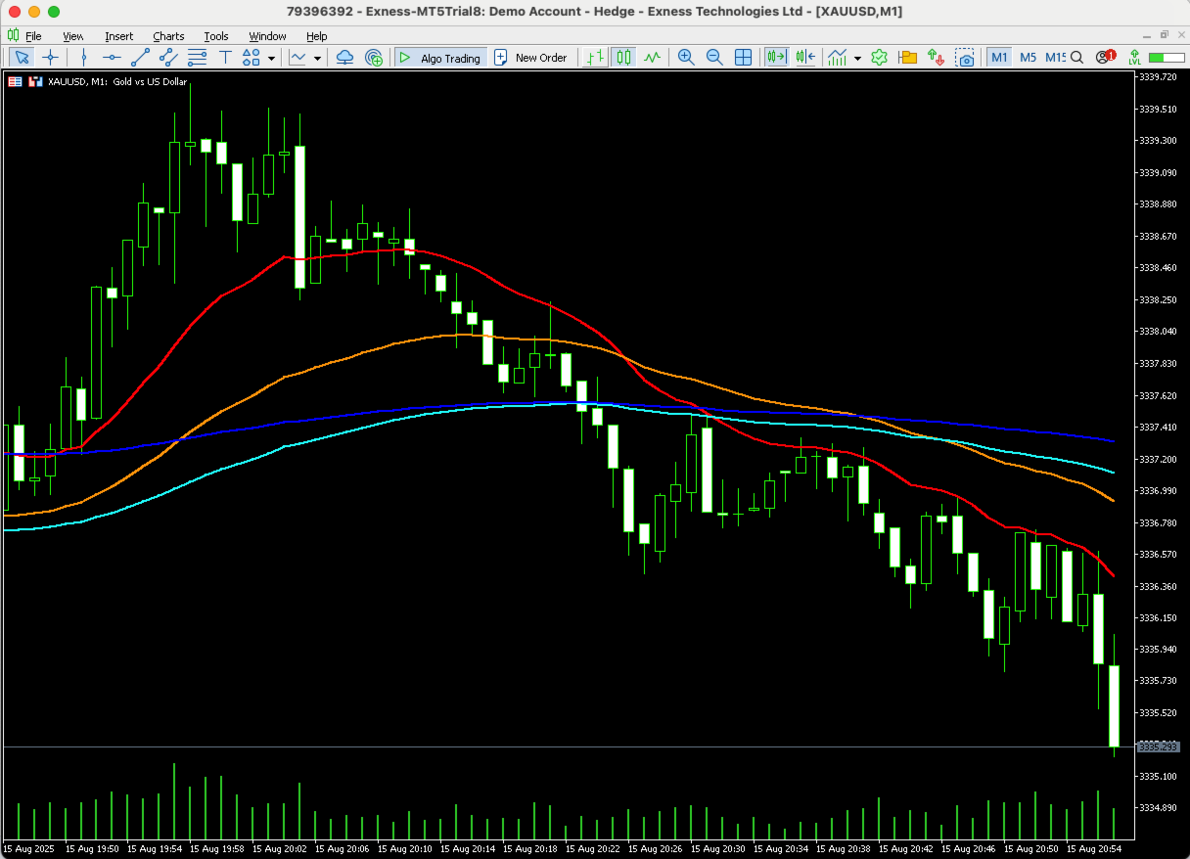1190x859 pixels.
Task: Click the 15 Aug 20:02 time label
Action: tap(282, 848)
